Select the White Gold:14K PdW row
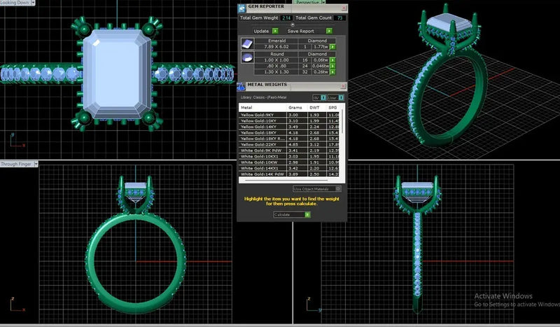The height and width of the screenshot is (327, 560). [289, 174]
